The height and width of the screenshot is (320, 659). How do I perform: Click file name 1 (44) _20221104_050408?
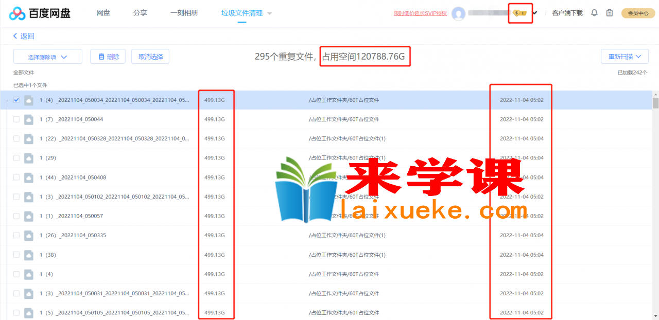click(x=73, y=177)
